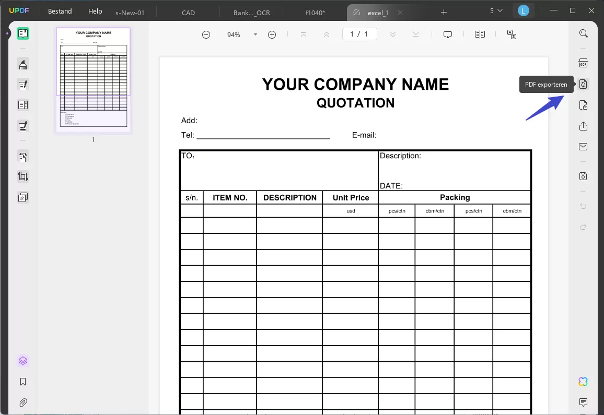Switch to the f1040* tab

pyautogui.click(x=315, y=12)
